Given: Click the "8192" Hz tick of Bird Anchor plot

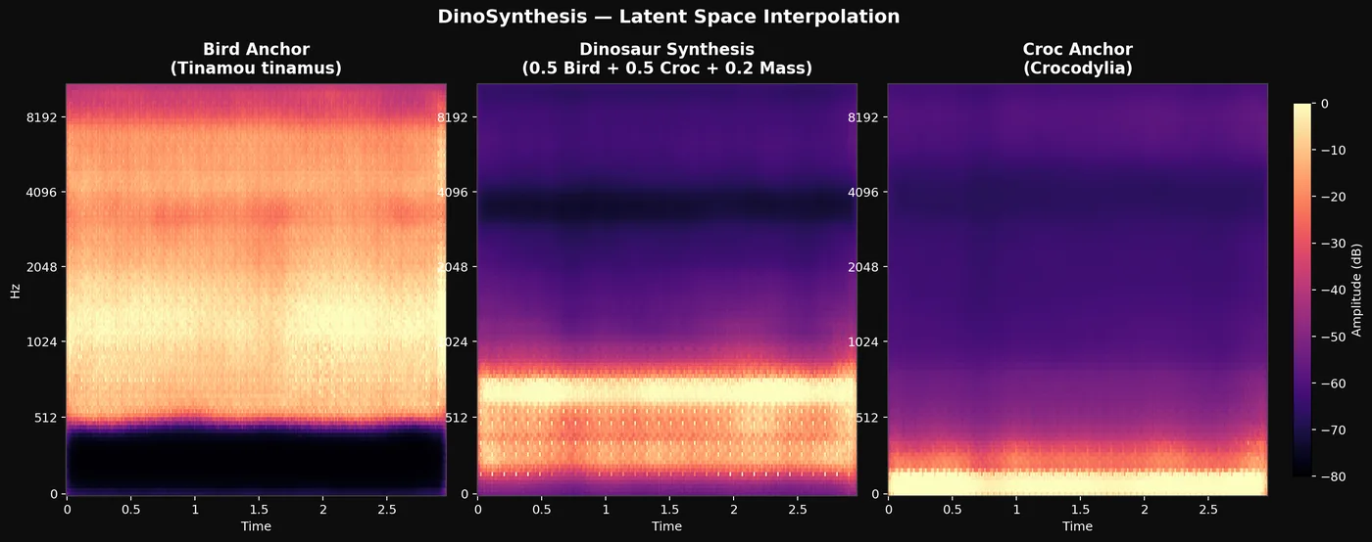Looking at the screenshot, I should click(x=42, y=117).
